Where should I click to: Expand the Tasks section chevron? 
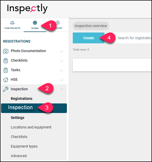click(61, 70)
